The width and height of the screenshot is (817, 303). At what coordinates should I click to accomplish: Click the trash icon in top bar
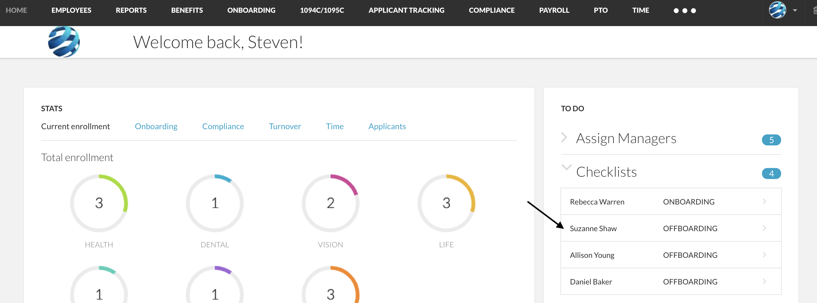tap(814, 10)
